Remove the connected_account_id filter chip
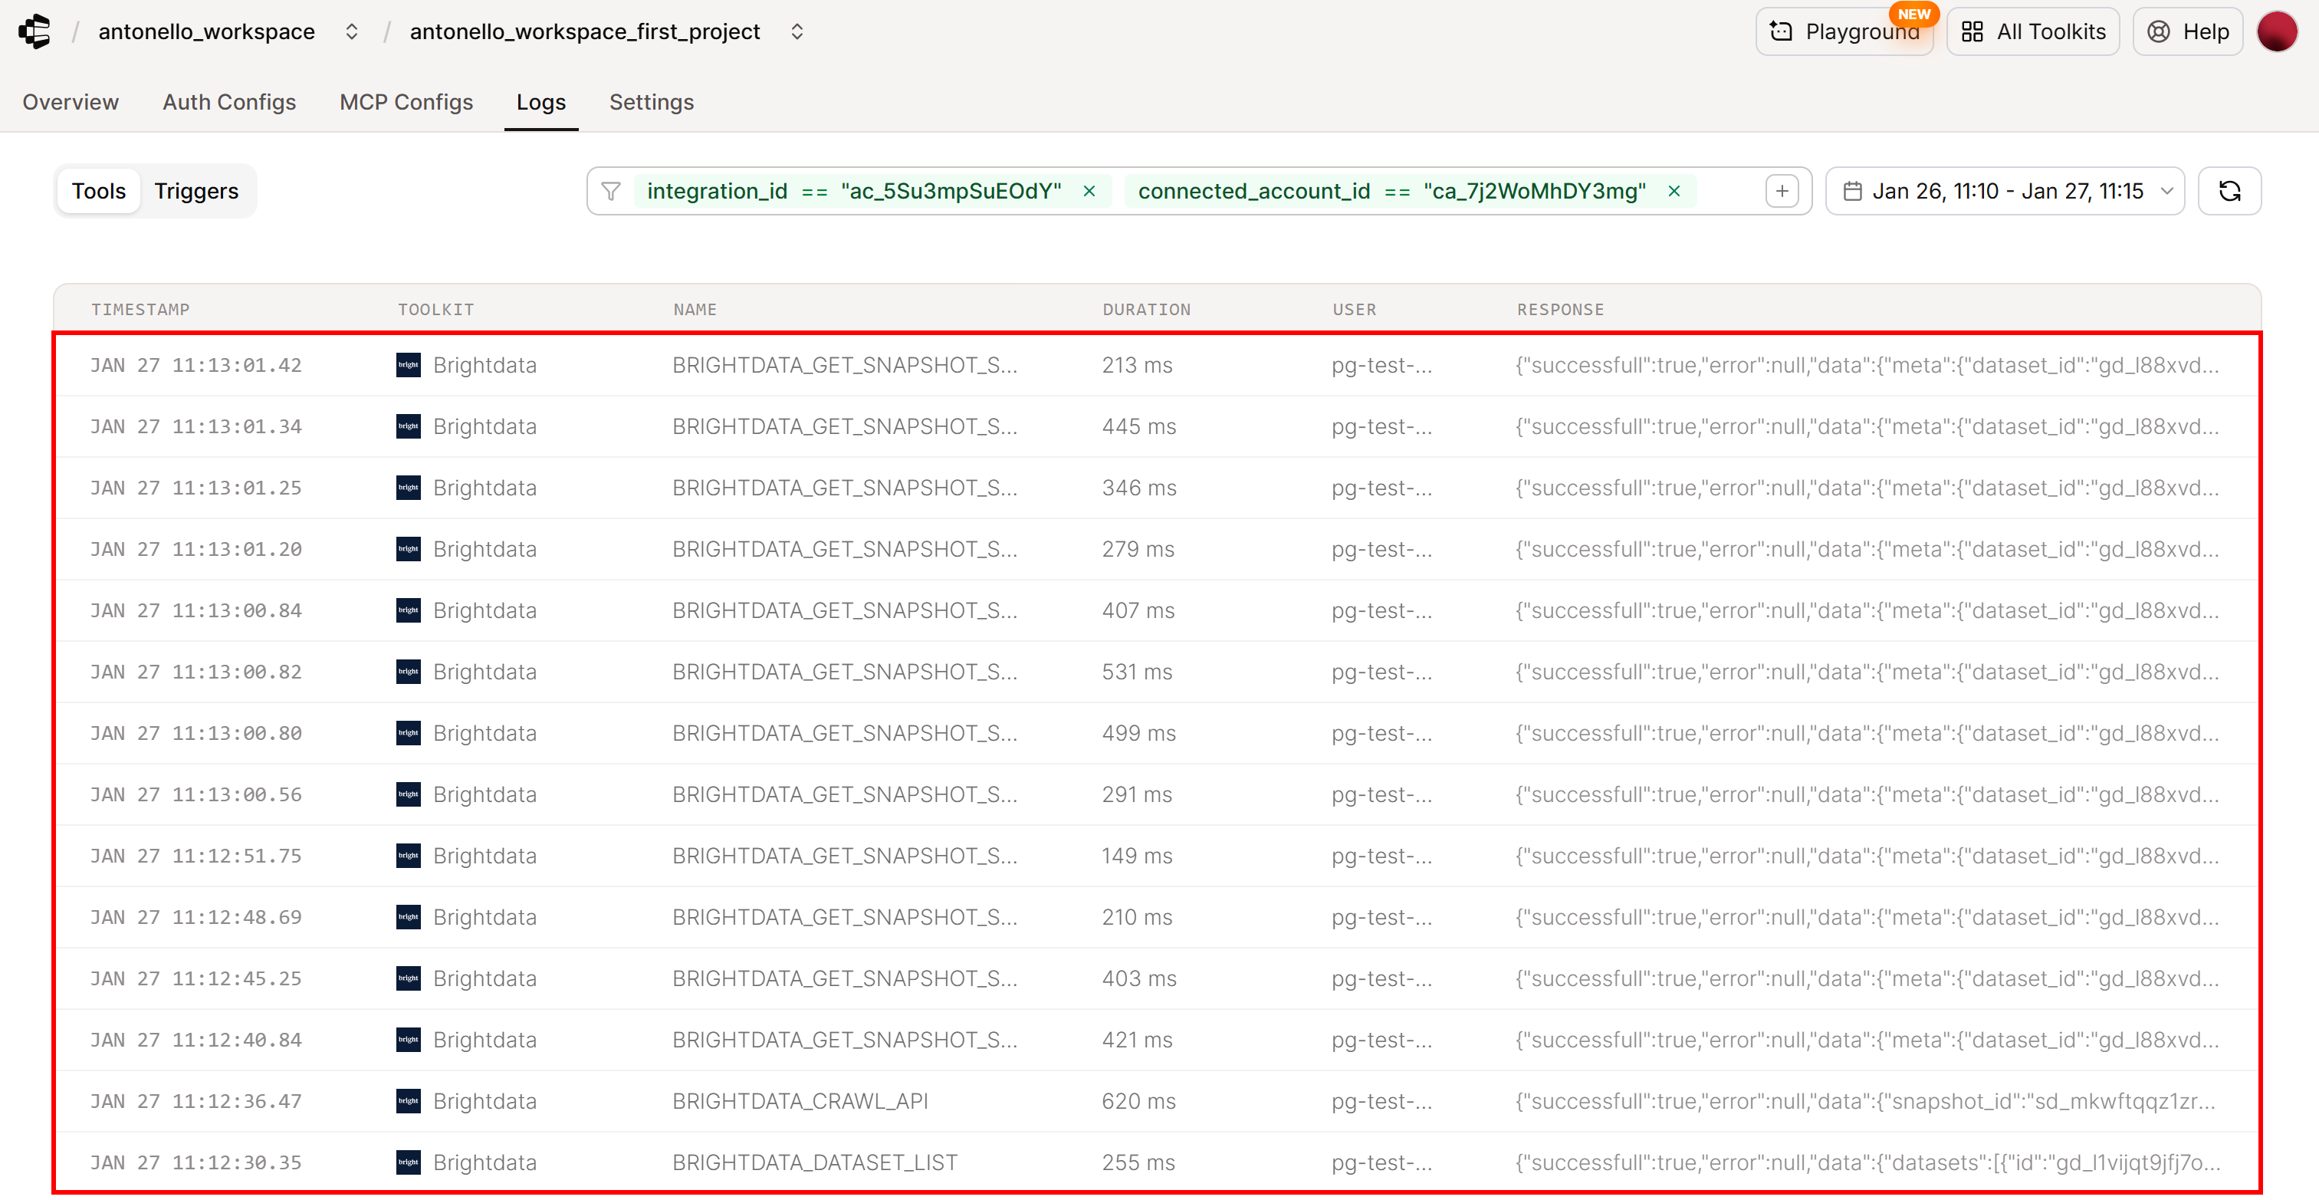 [1674, 191]
